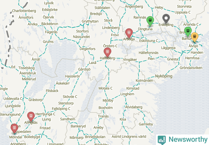Click the Uppsala C station label
This screenshot has width=209, height=145.
pos(183,12)
